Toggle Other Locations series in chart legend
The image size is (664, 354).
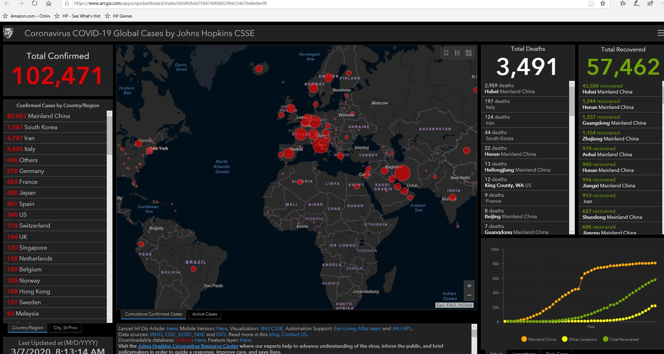[579, 339]
